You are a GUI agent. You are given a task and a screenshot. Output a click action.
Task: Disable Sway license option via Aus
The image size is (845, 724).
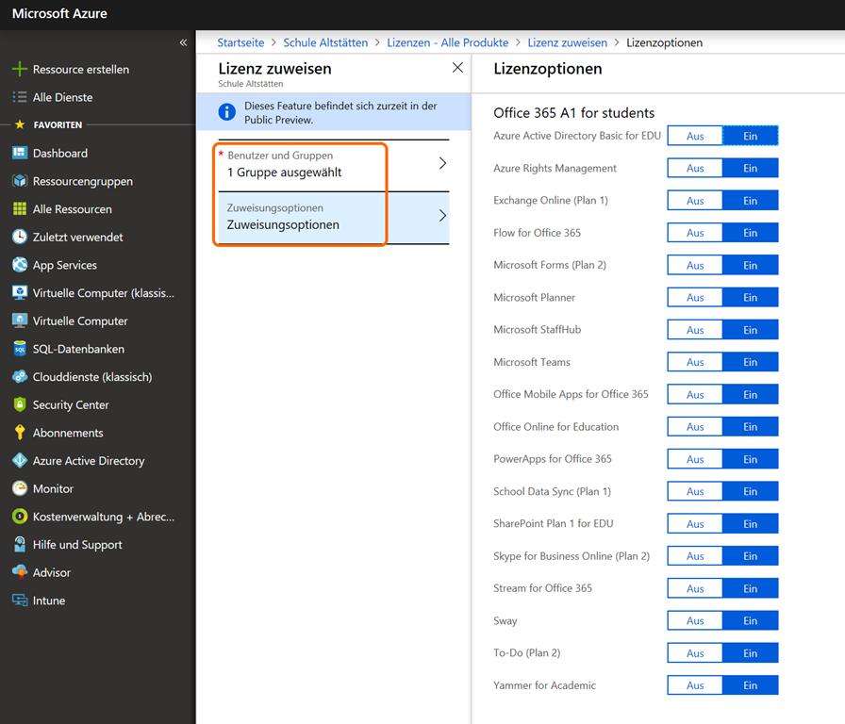[695, 621]
